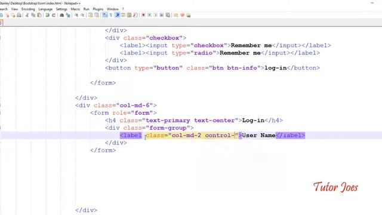Click the <form role="form"> line

point(124,113)
